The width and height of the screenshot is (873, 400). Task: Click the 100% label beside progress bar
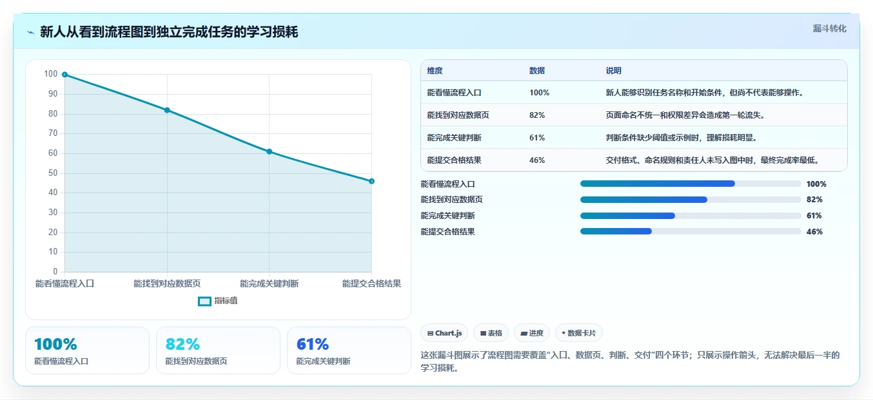pyautogui.click(x=816, y=184)
